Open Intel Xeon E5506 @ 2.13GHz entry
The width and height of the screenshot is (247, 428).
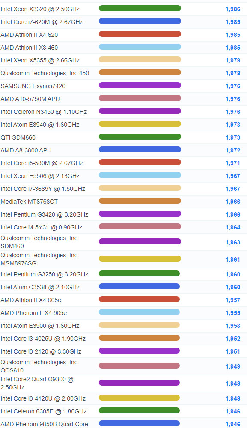tap(40, 176)
